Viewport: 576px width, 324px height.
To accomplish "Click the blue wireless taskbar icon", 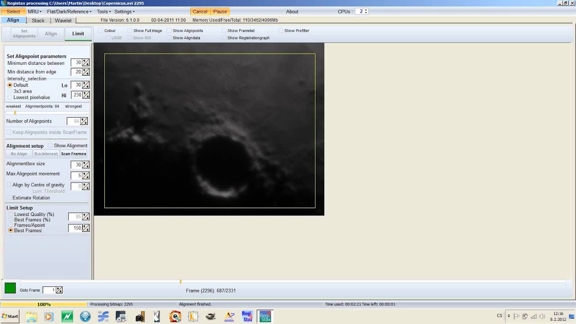I will [85, 316].
